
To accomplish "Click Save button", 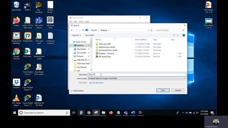I will 163,90.
